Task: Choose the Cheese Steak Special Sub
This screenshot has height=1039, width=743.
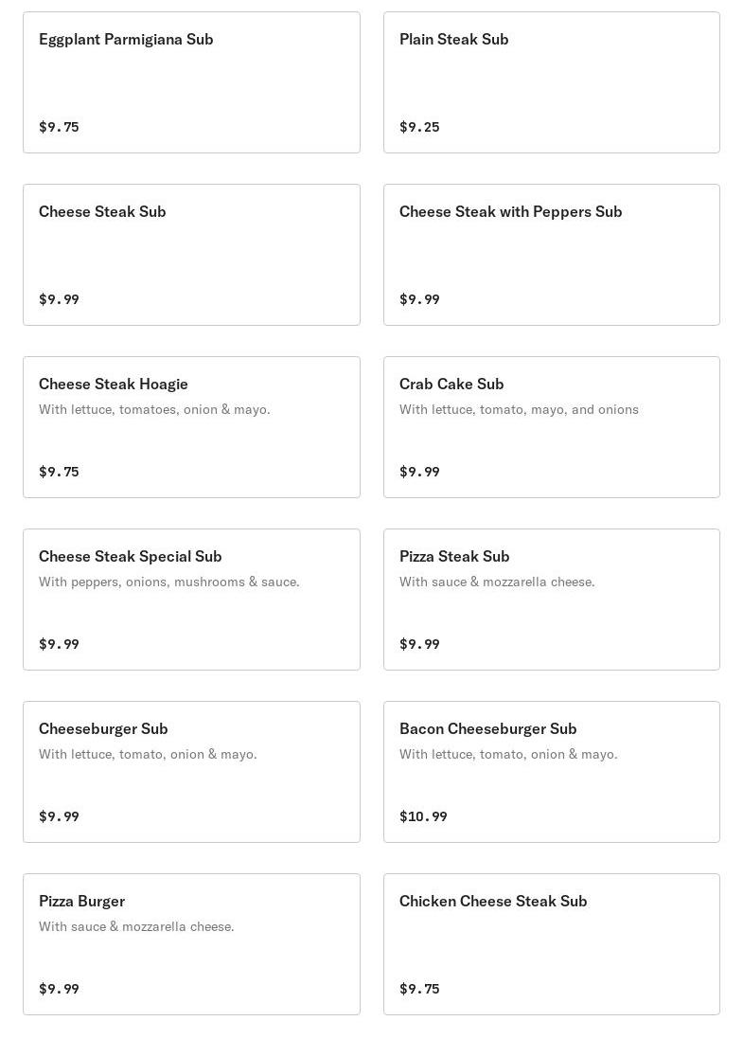Action: 191,599
